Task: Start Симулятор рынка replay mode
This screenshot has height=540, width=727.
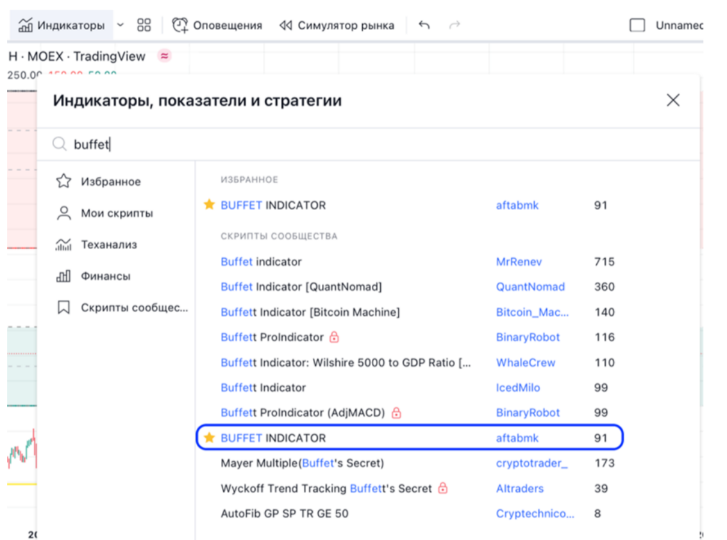Action: click(337, 25)
